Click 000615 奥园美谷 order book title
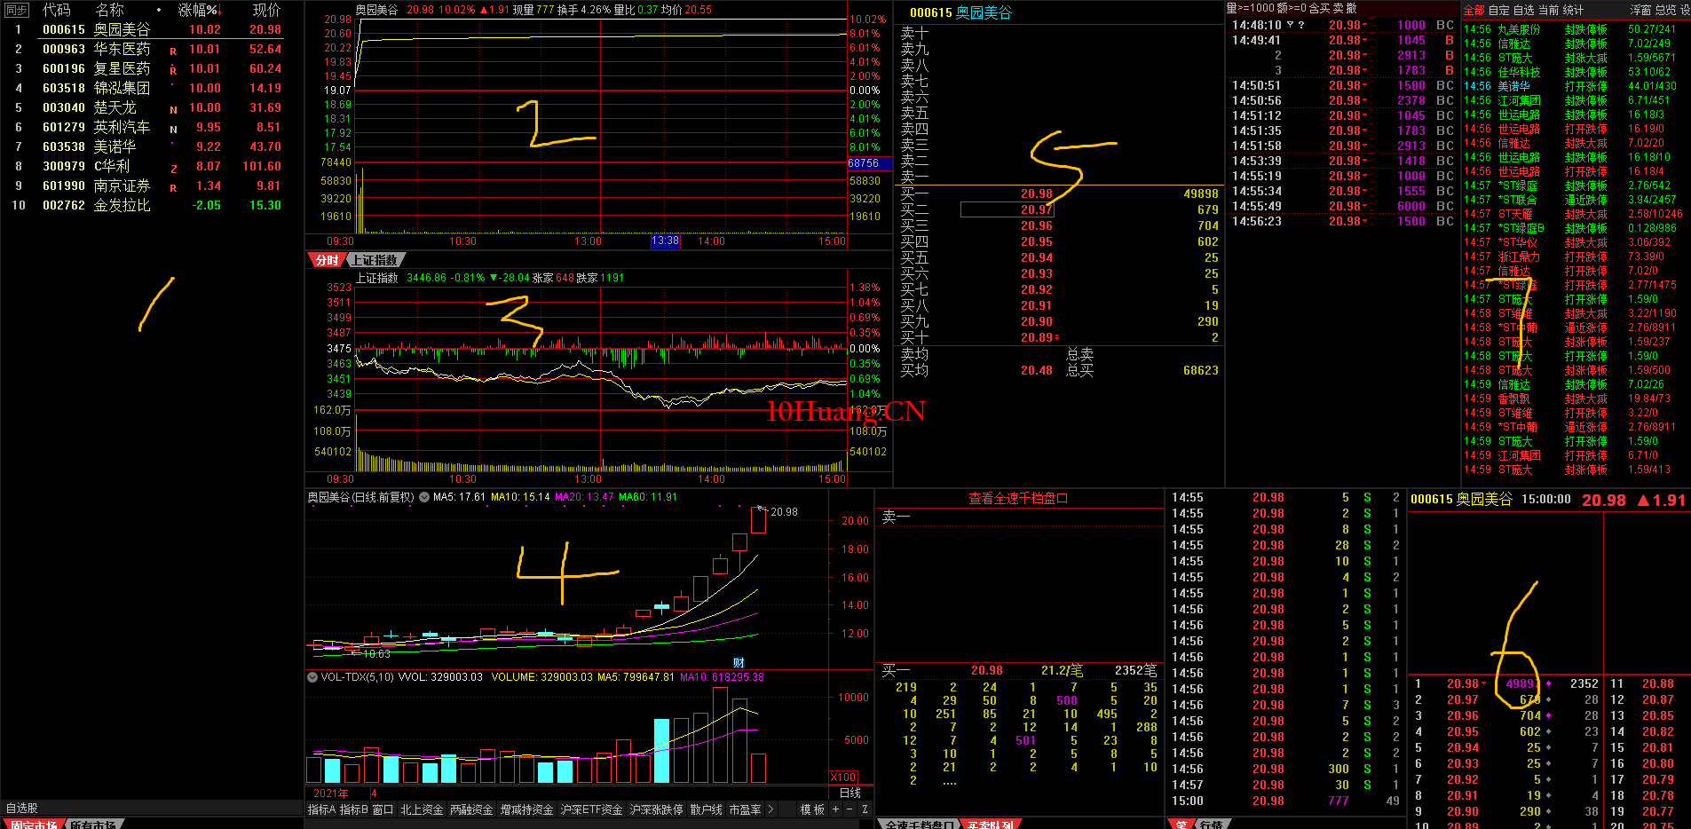This screenshot has width=1691, height=829. click(x=960, y=12)
